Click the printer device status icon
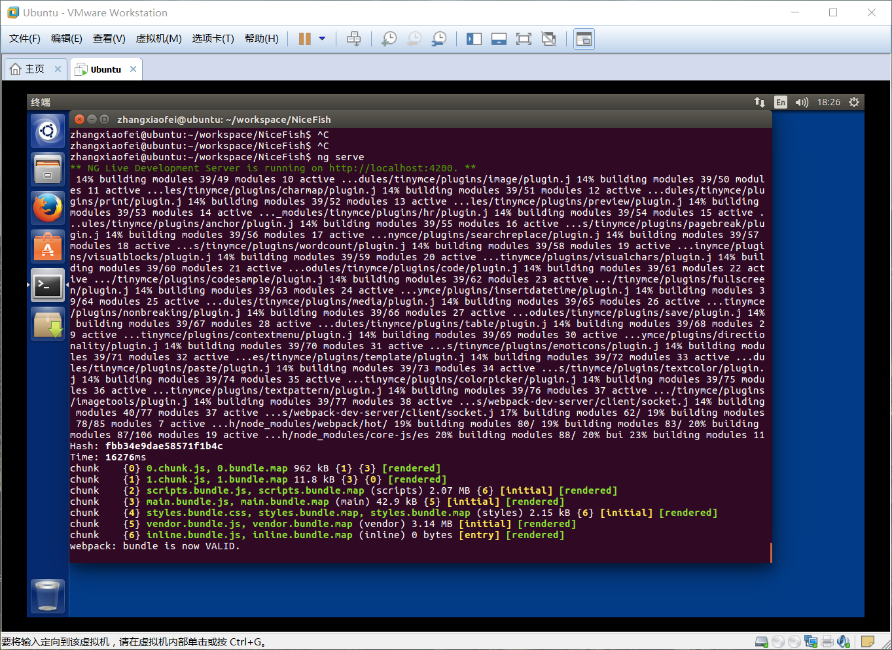892x650 pixels. click(827, 641)
